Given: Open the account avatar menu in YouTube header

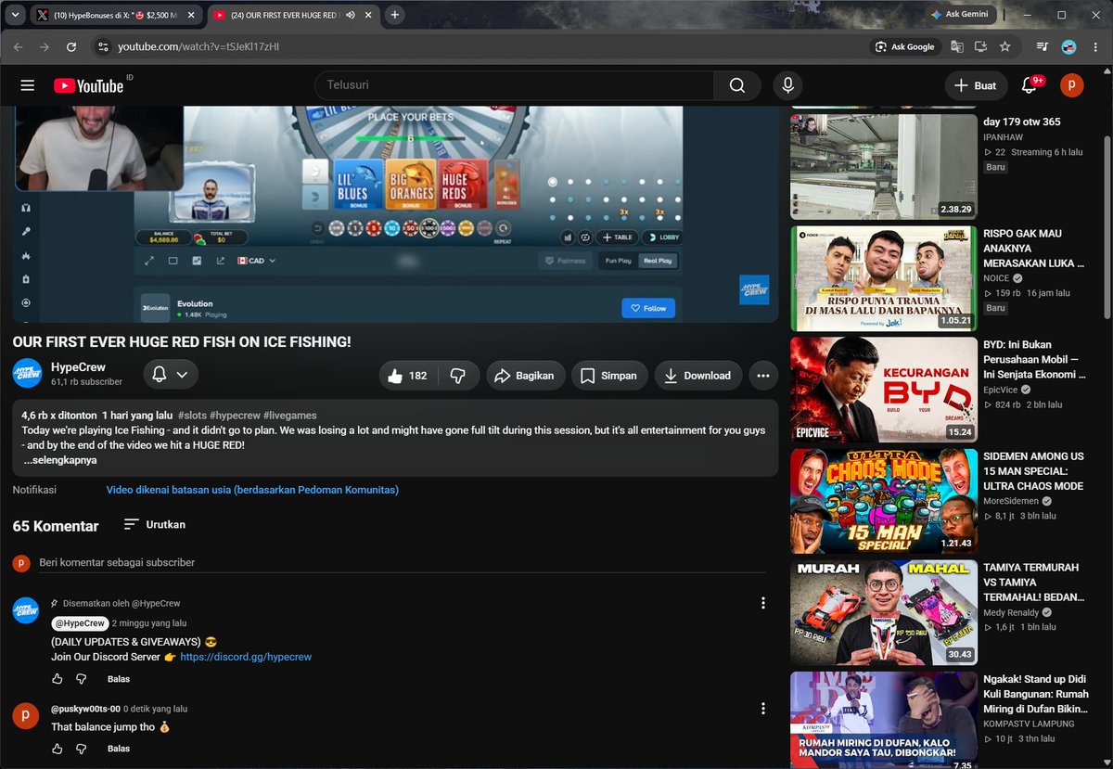Looking at the screenshot, I should pos(1071,85).
